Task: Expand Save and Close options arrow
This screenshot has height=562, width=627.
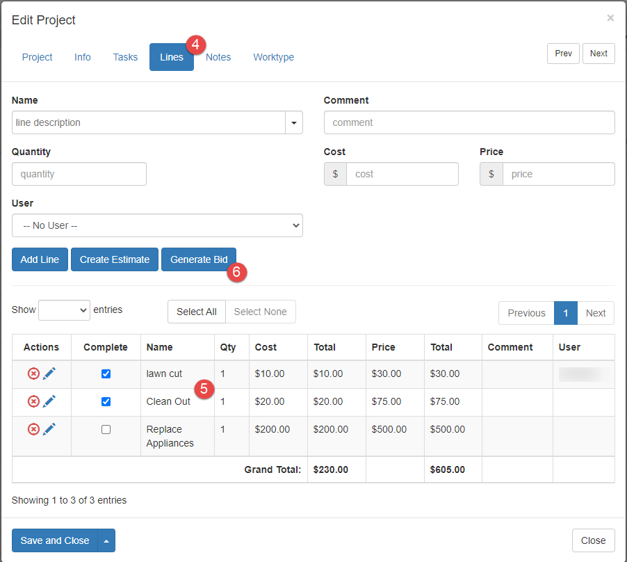Action: [x=106, y=540]
